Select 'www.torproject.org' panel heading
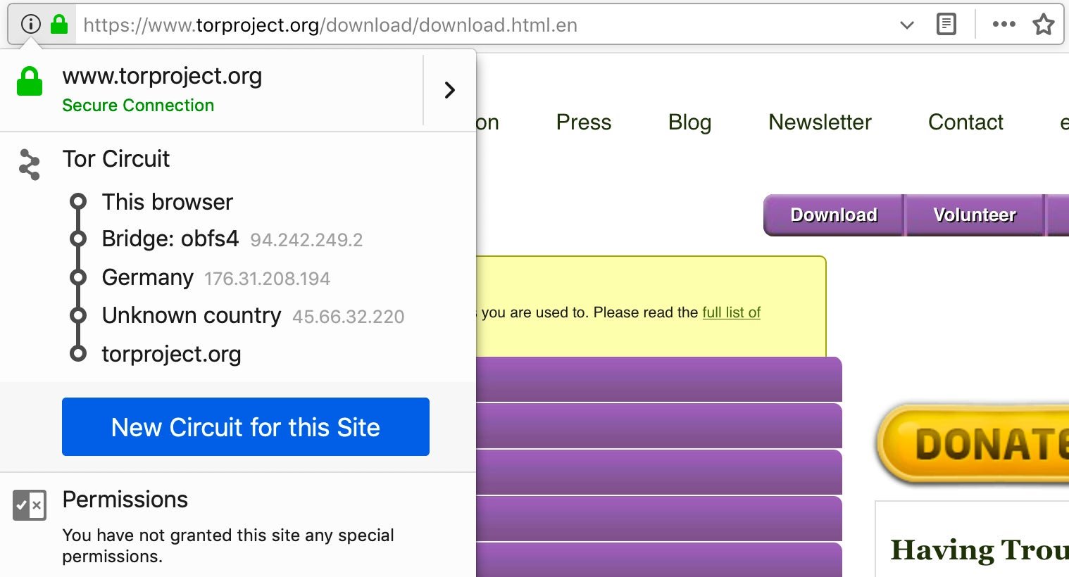1069x577 pixels. [x=162, y=76]
